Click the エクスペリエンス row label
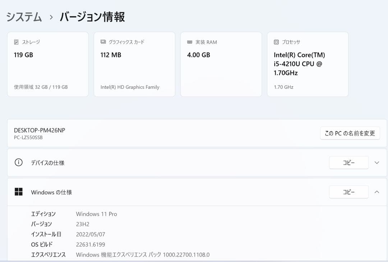The width and height of the screenshot is (388, 262). click(48, 254)
